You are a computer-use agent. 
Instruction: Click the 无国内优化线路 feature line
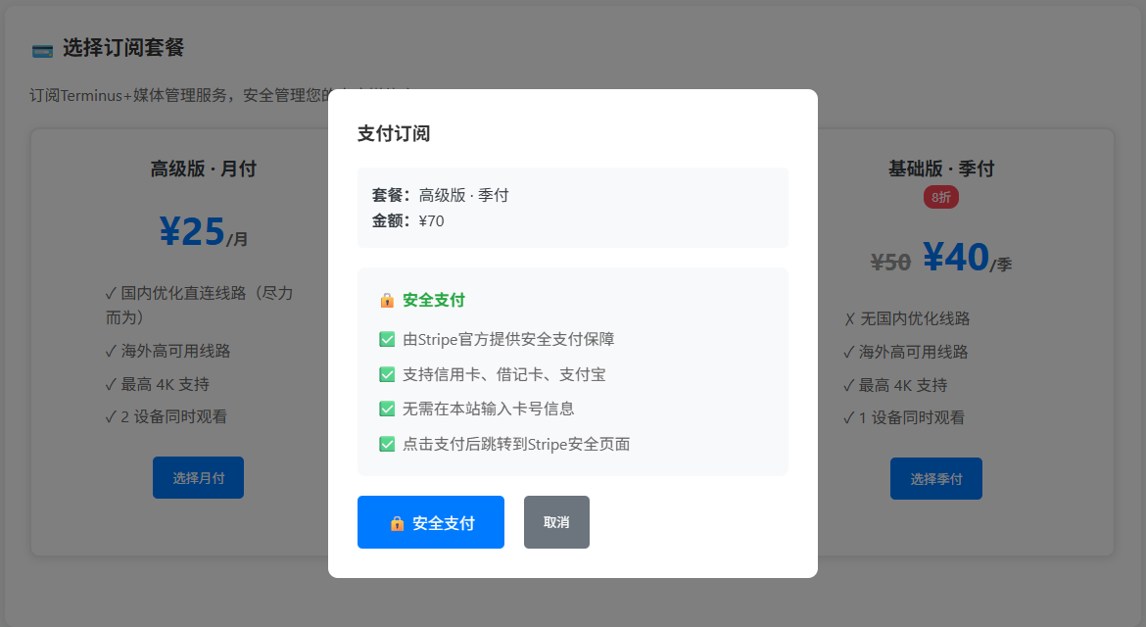906,318
